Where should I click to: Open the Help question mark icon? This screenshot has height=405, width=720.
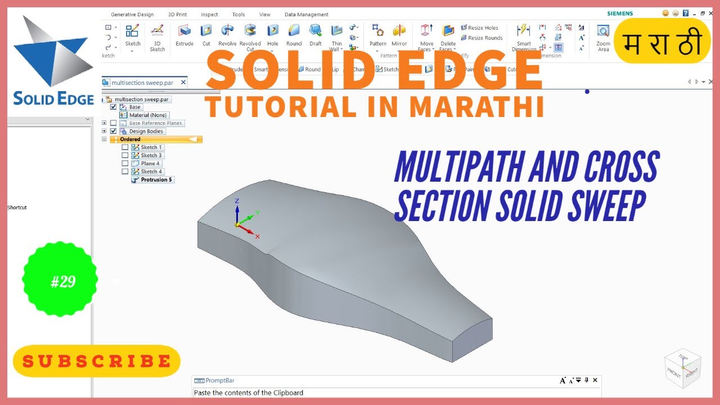point(685,13)
